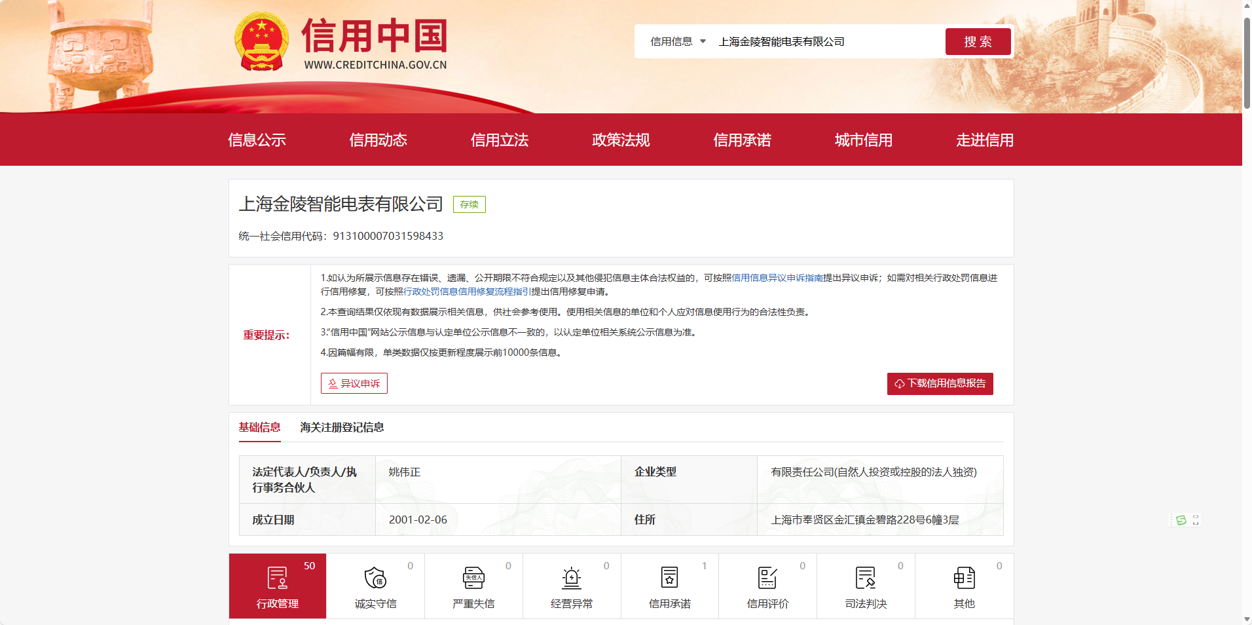
Task: Open the 走进信用 navigation item
Action: pyautogui.click(x=985, y=140)
